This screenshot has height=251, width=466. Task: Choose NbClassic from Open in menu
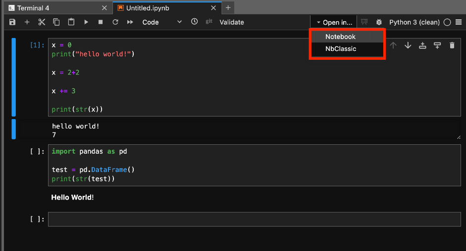coord(347,49)
